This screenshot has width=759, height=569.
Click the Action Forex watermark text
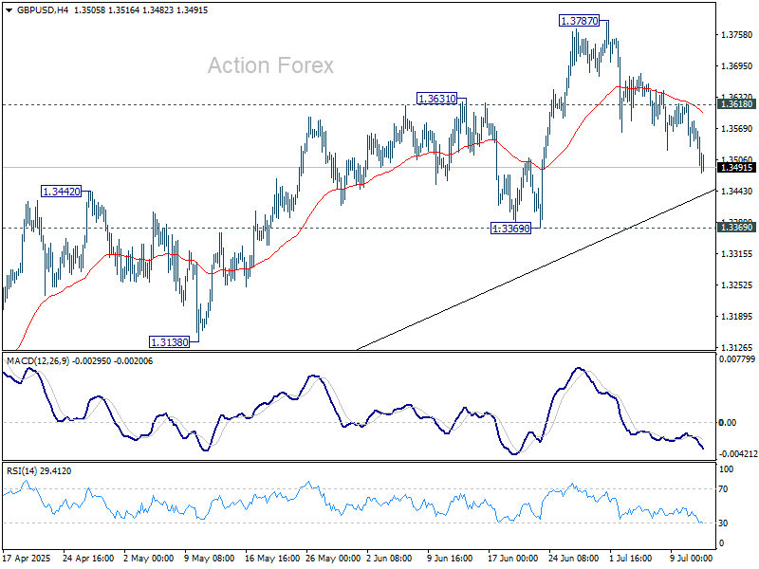pos(270,66)
